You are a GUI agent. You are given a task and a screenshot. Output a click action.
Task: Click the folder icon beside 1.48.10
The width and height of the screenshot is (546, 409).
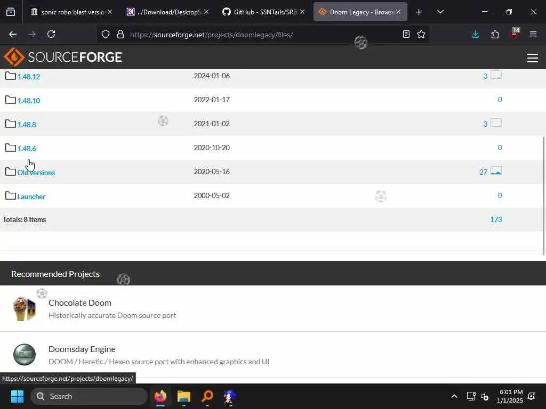tap(11, 100)
